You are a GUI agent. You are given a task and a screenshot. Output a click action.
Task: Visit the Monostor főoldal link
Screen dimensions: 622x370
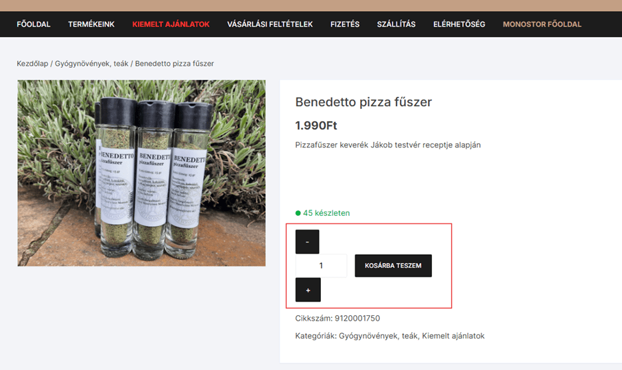pyautogui.click(x=542, y=24)
